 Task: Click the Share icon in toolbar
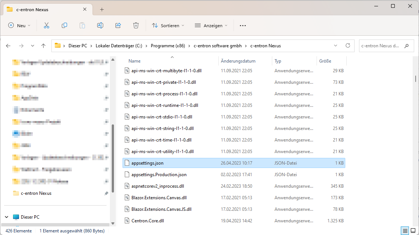point(118,25)
